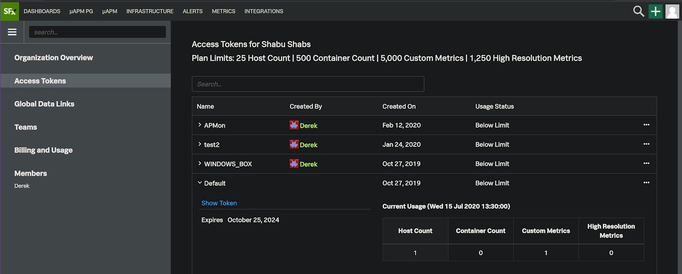Focus the sidebar search field
The width and height of the screenshot is (682, 274).
(97, 32)
